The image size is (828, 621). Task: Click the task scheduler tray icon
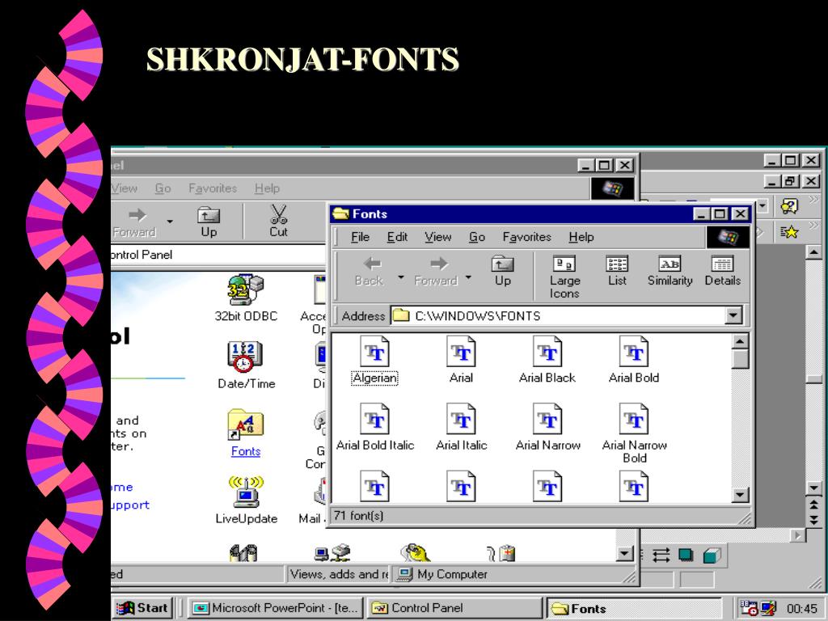[x=749, y=608]
